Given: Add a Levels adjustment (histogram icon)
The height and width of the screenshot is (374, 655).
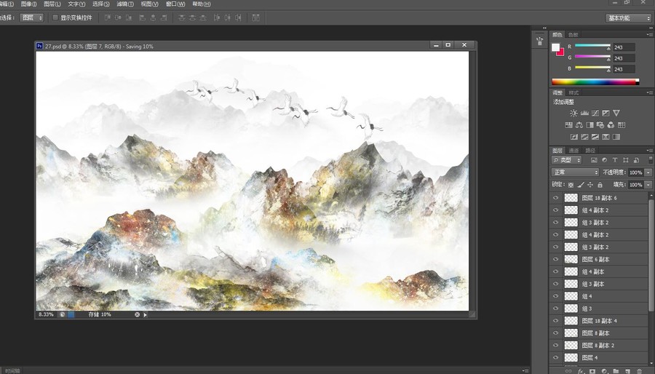Looking at the screenshot, I should pos(584,113).
